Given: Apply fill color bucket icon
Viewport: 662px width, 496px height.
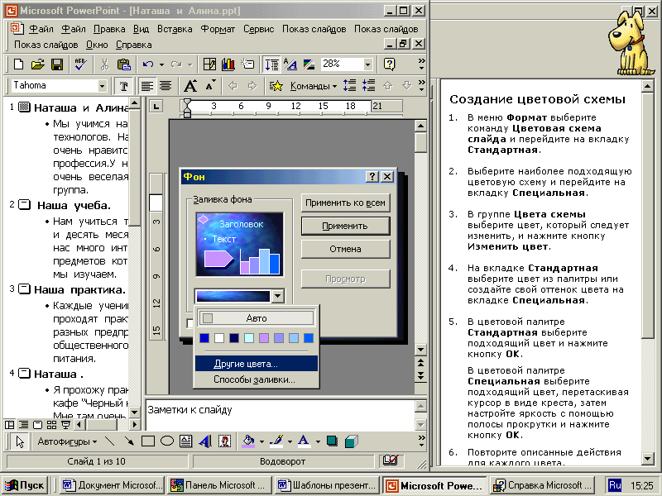Looking at the screenshot, I should click(x=248, y=441).
